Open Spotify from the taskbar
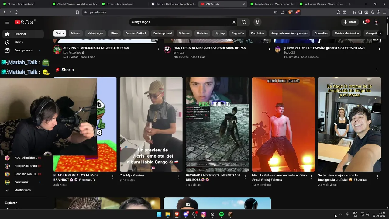 222,214
